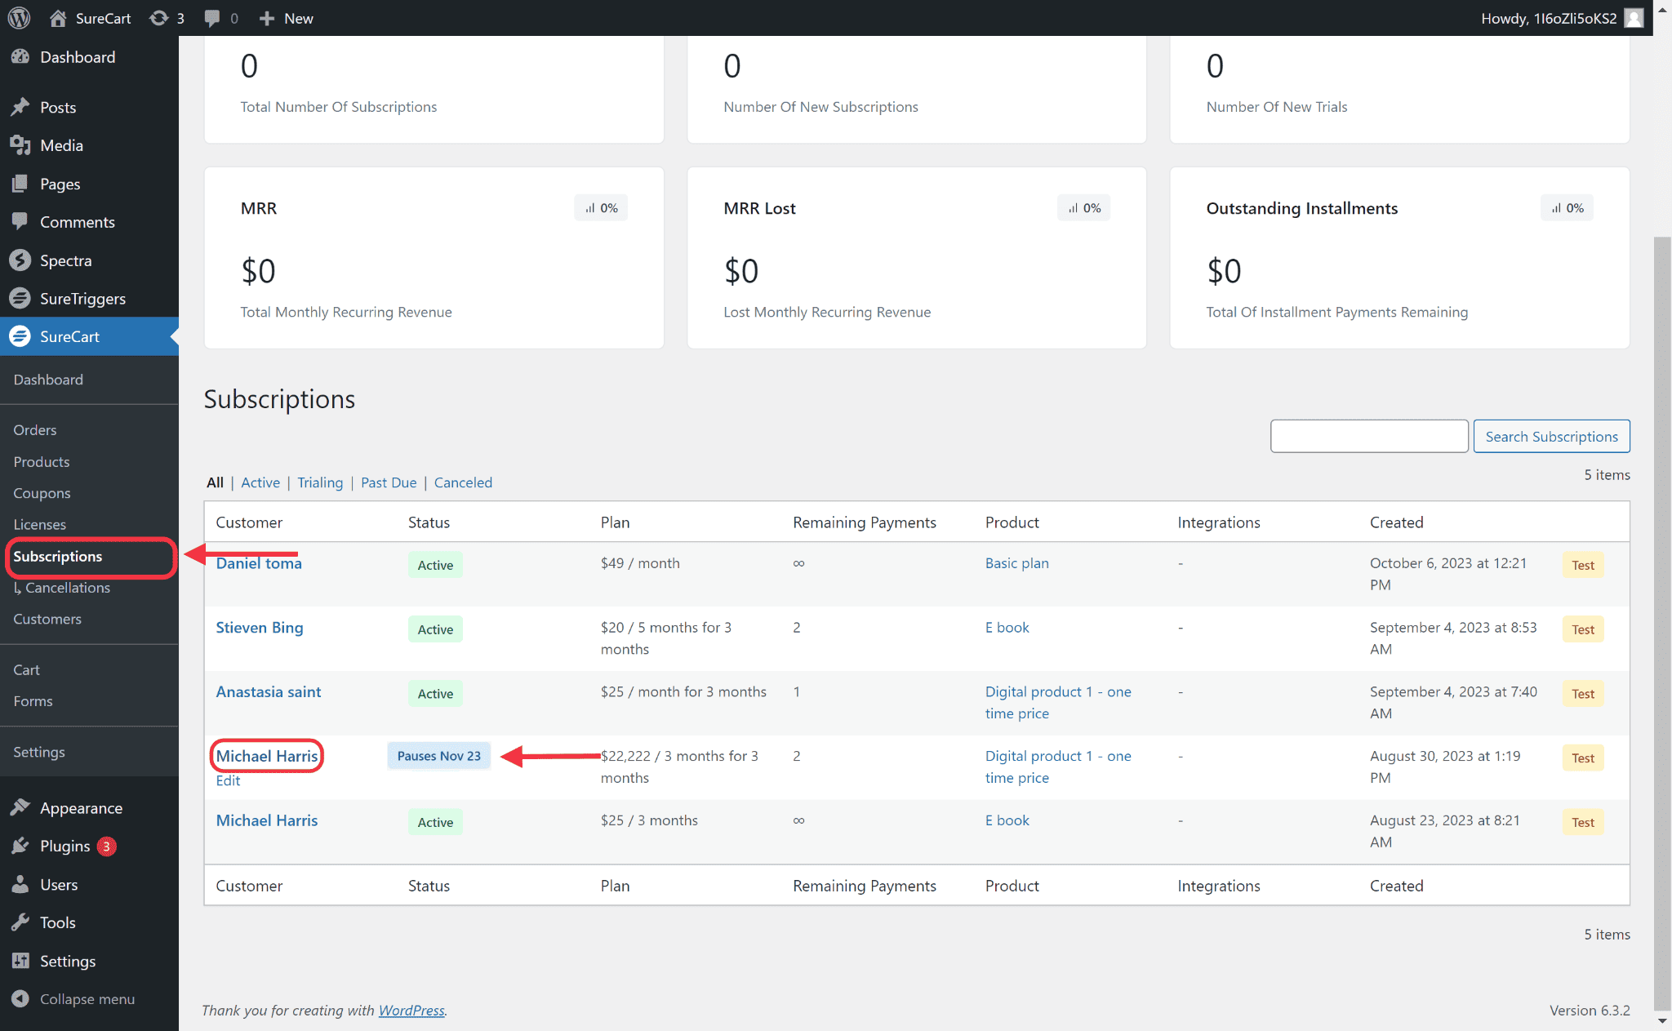
Task: Open Customers in SureCart submenu
Action: [x=47, y=619]
